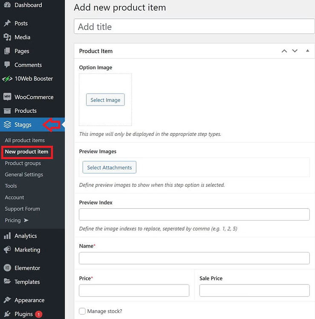Click the WooCommerce Woo icon
The width and height of the screenshot is (315, 319).
click(x=7, y=97)
